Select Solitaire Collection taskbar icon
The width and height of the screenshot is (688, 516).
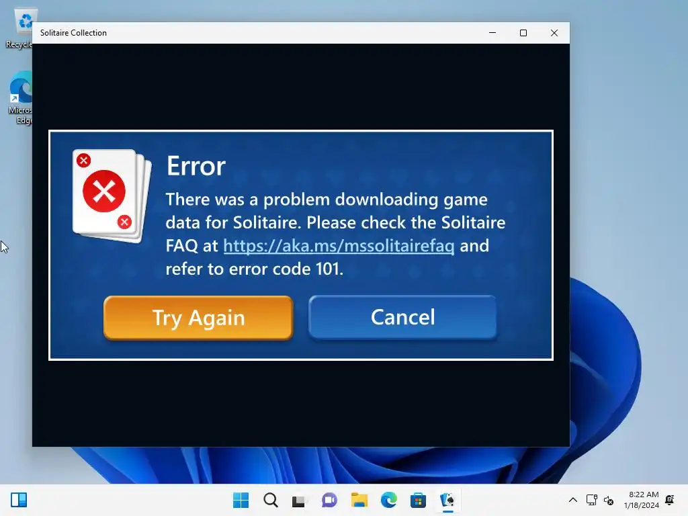(447, 500)
